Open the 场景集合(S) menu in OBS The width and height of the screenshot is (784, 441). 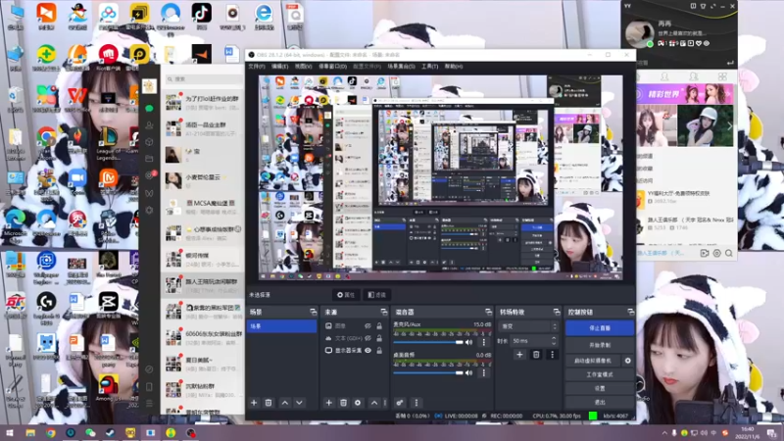(x=401, y=67)
